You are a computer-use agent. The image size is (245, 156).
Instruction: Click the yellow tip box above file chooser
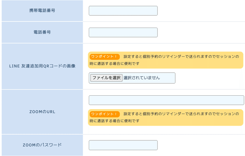coord(166,60)
